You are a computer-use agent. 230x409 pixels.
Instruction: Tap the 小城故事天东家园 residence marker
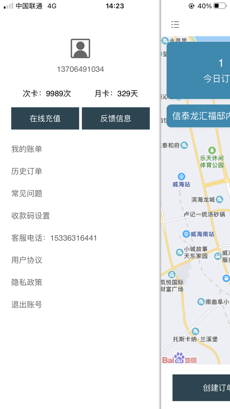[x=179, y=252]
